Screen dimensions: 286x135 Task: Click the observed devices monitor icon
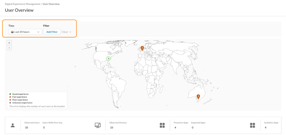coord(98,125)
